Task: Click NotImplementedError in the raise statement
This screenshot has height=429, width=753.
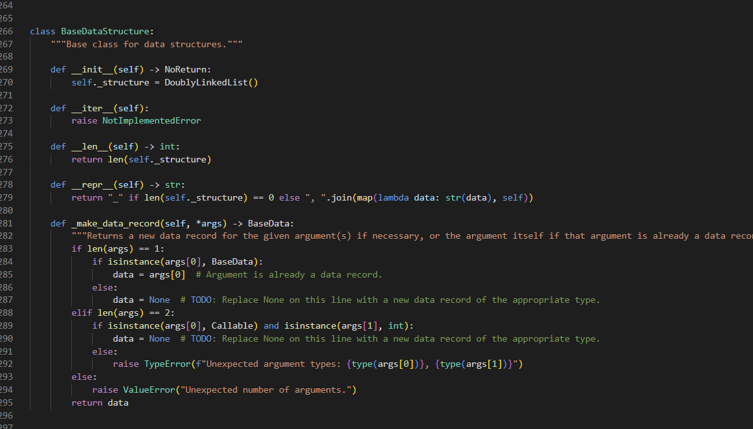Action: point(152,121)
